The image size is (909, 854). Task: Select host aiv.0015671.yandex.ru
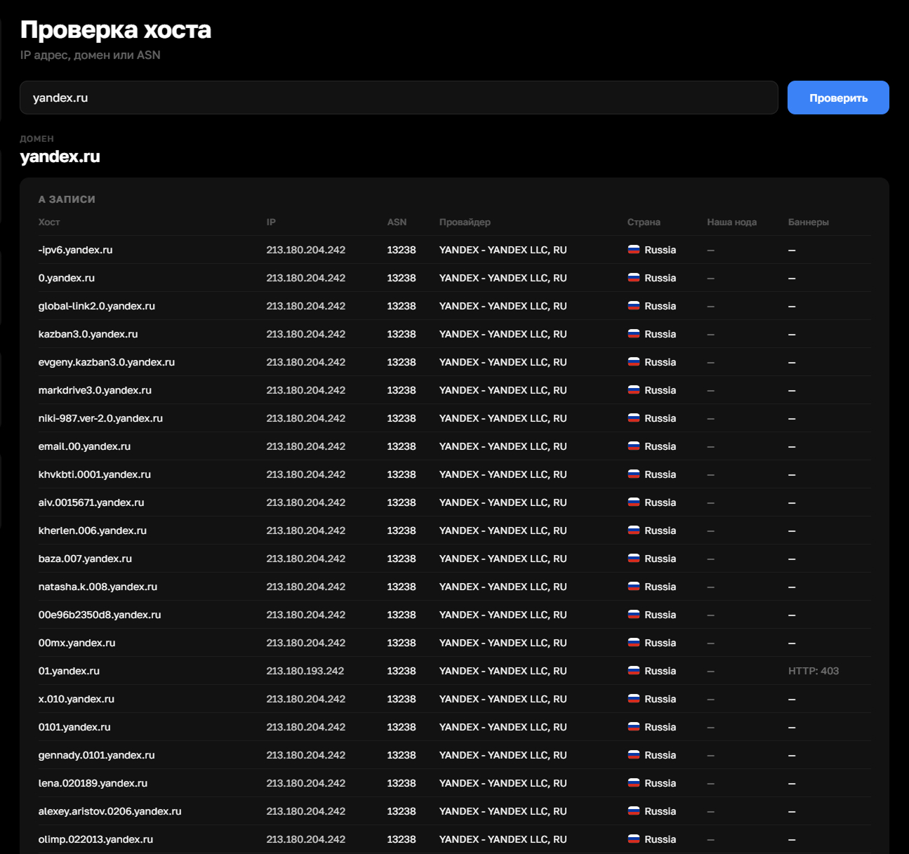point(91,502)
